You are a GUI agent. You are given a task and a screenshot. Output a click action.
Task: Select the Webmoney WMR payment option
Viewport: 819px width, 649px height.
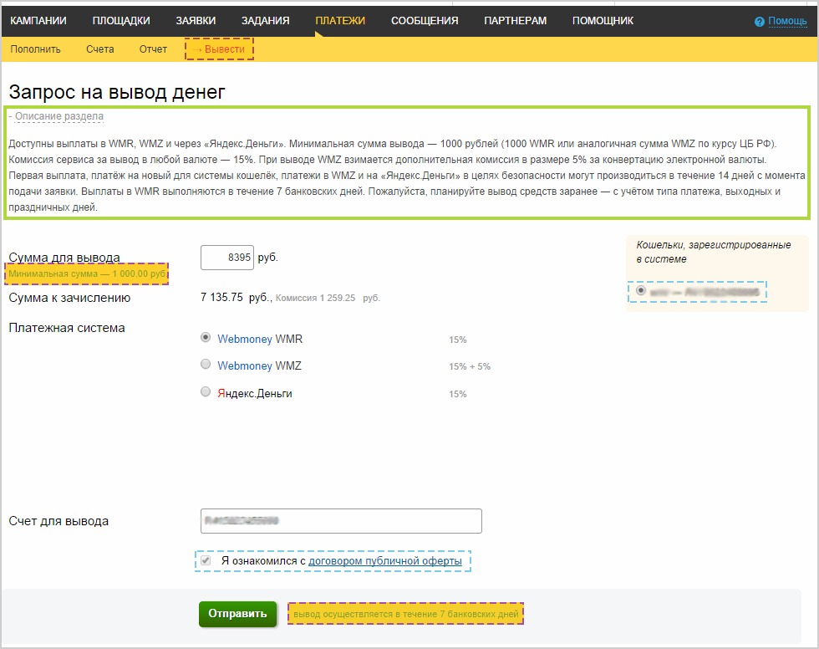pyautogui.click(x=206, y=338)
